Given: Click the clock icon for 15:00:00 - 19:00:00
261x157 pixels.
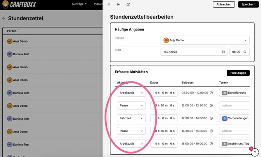Looking at the screenshot, I should pos(211,144).
